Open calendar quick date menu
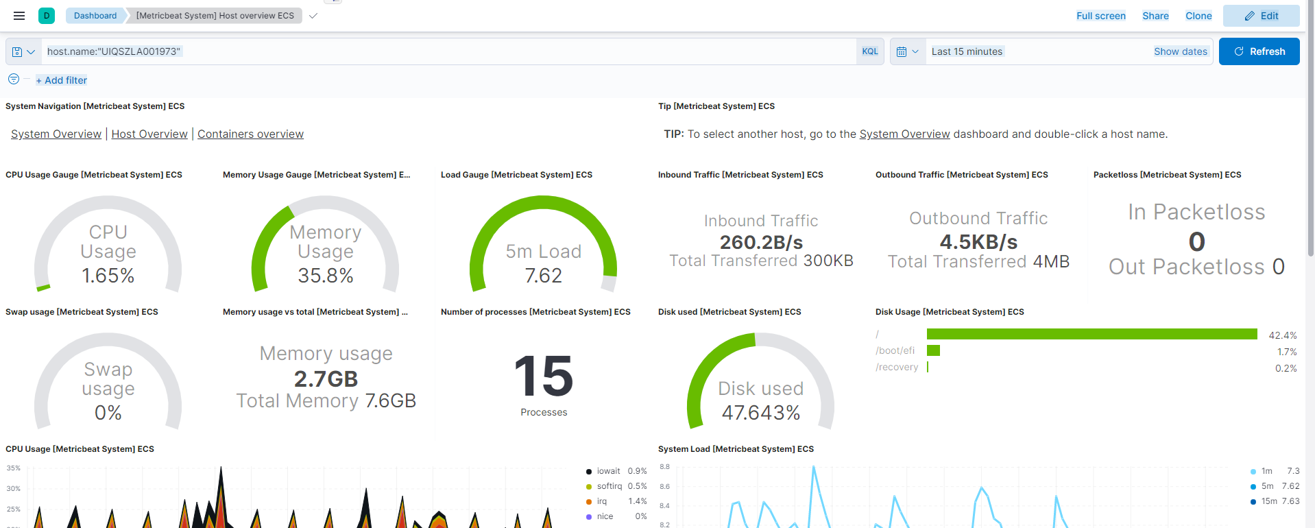 pyautogui.click(x=908, y=51)
